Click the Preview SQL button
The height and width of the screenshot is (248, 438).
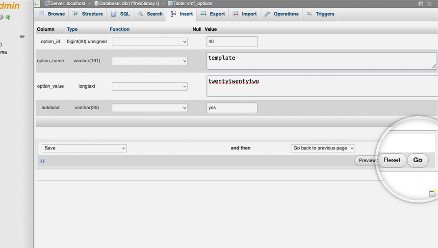pos(366,161)
